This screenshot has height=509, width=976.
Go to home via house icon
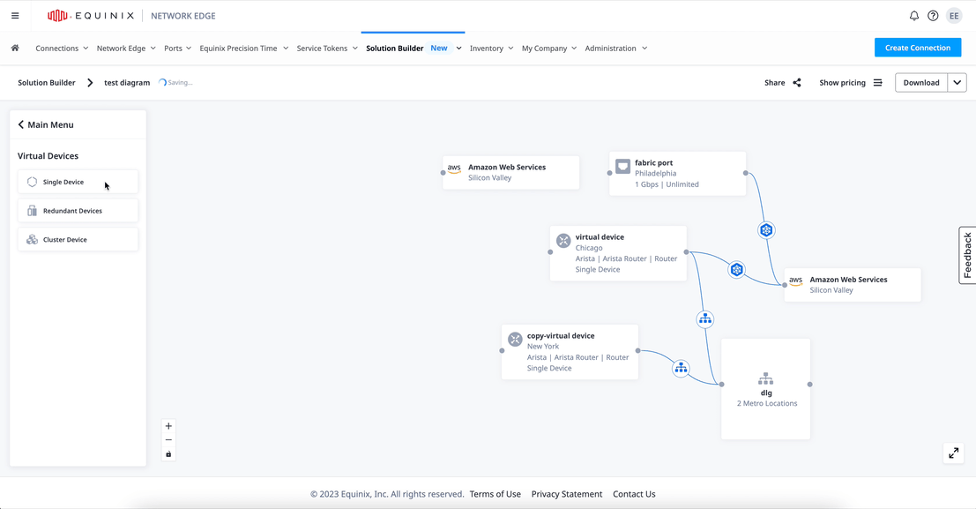point(15,49)
